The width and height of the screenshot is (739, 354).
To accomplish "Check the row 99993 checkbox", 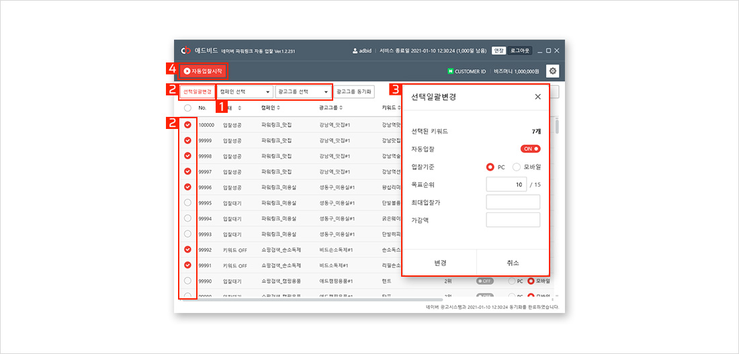I will [187, 234].
